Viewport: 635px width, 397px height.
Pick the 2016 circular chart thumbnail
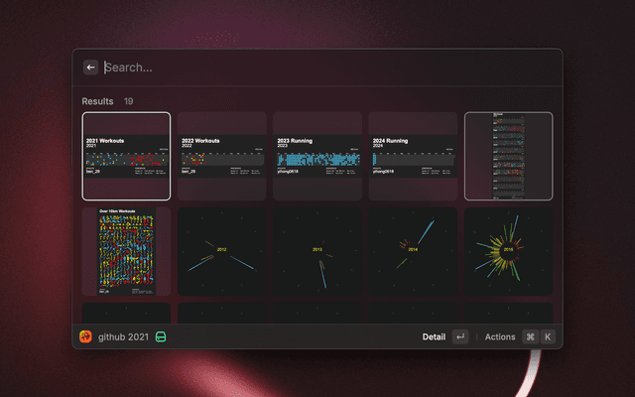[x=508, y=251]
